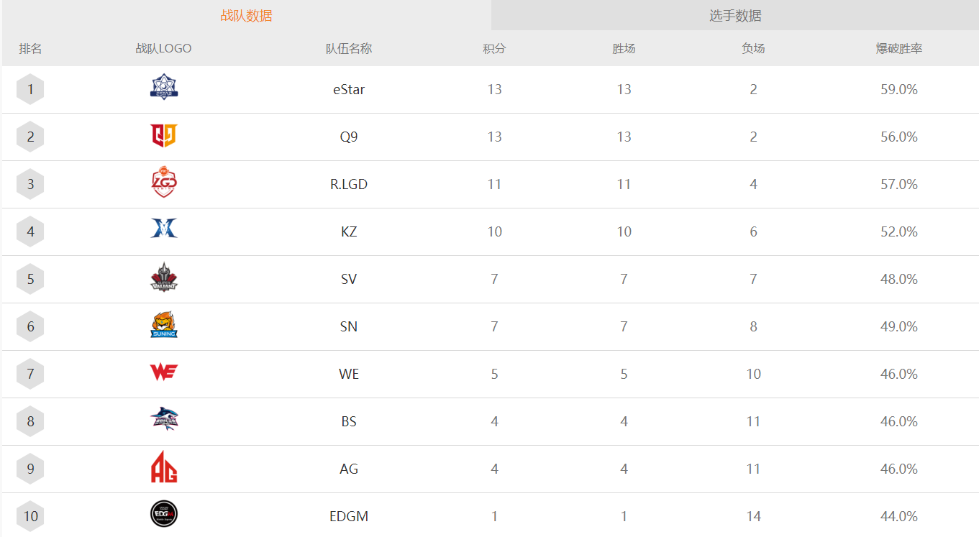Click the Suning team logo
Screen dimensions: 979x537
coord(164,325)
